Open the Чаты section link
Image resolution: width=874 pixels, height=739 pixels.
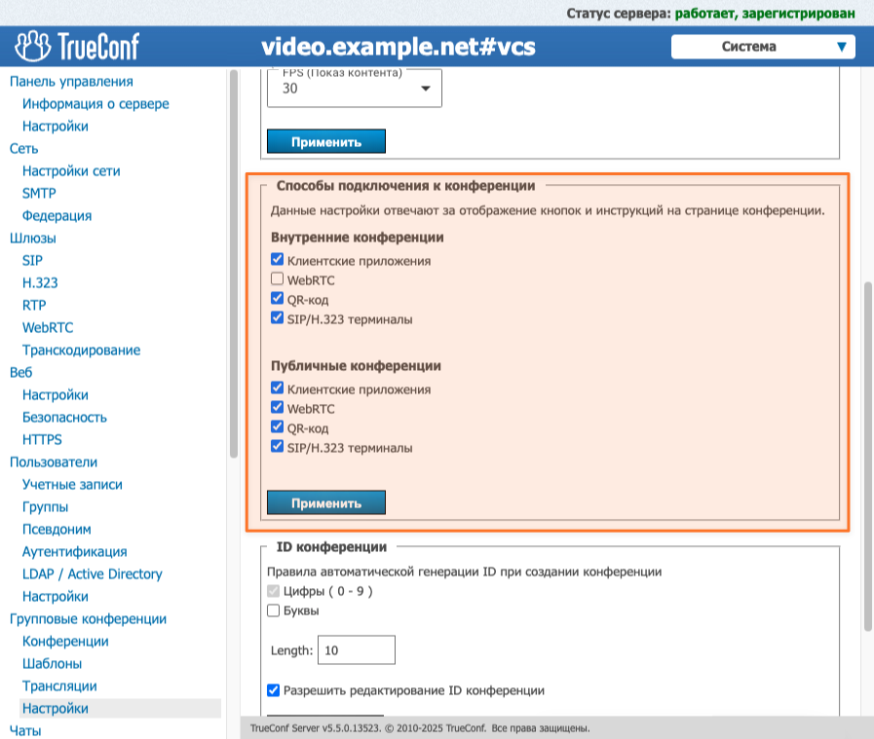pos(25,730)
